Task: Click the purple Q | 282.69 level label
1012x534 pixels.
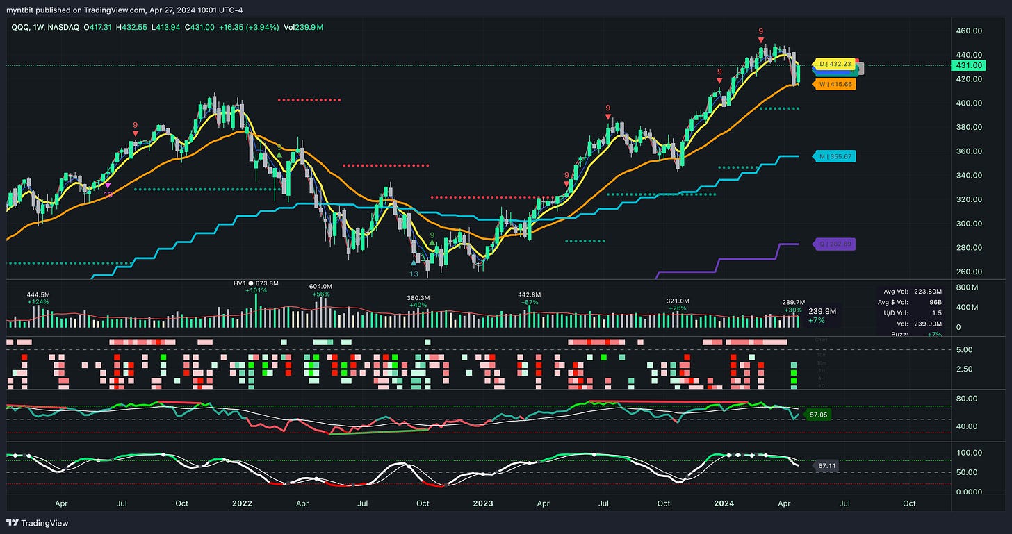Action: 834,244
